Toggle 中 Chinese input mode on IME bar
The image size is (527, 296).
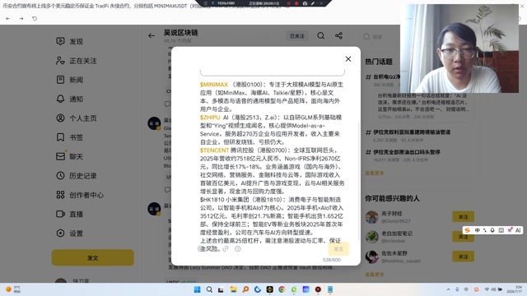(x=478, y=230)
